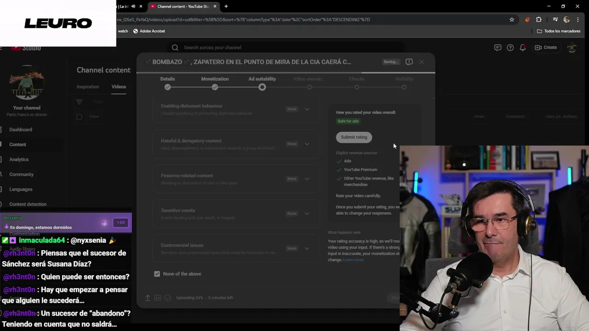Image resolution: width=589 pixels, height=331 pixels.
Task: Click the Uploading 24% progress text
Action: pyautogui.click(x=204, y=297)
